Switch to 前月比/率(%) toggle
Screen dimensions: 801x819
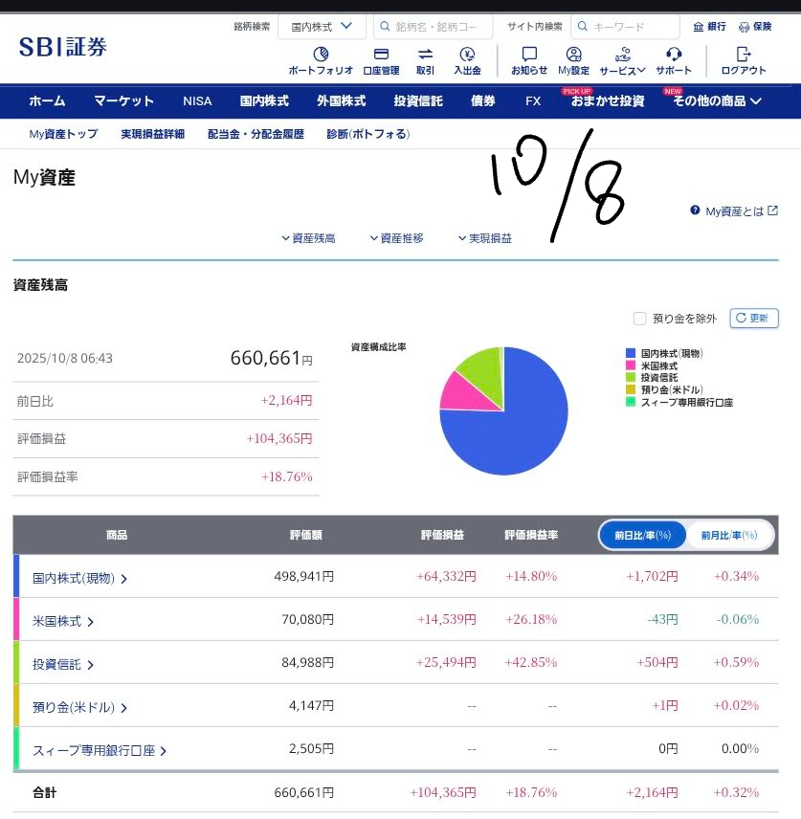pos(728,535)
